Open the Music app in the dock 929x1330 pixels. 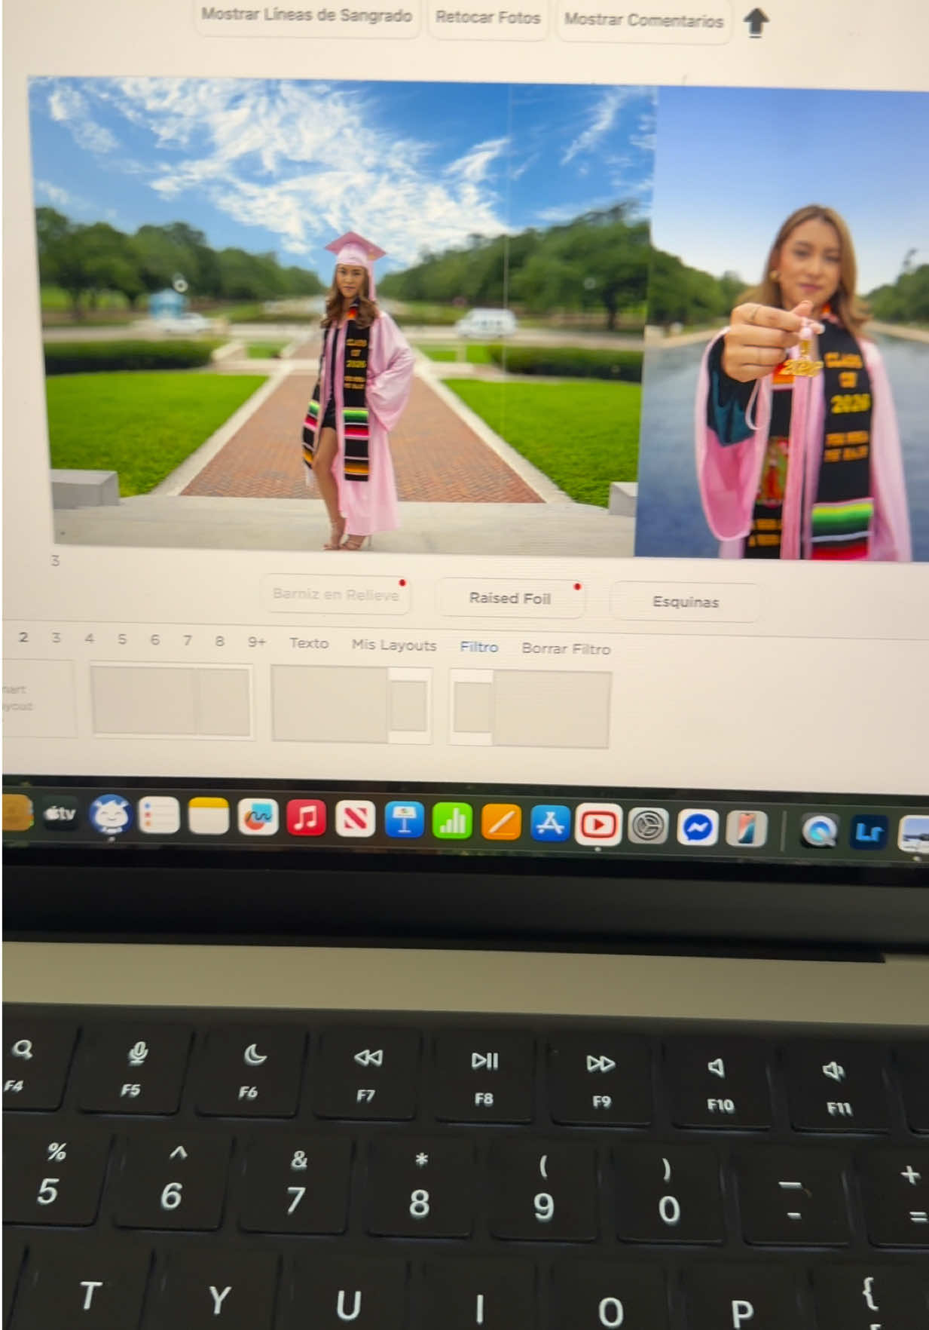[306, 817]
